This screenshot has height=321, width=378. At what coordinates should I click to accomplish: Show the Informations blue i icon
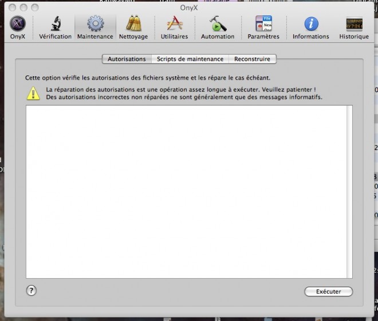click(x=311, y=23)
